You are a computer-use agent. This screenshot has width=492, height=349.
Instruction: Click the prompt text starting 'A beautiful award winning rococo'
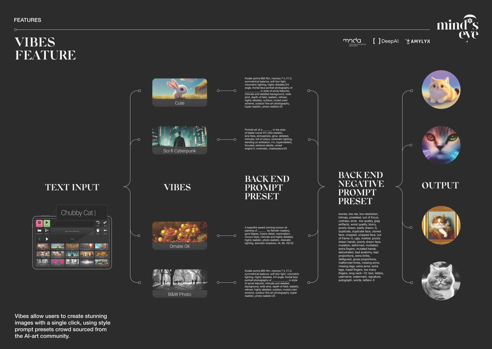[x=269, y=235]
